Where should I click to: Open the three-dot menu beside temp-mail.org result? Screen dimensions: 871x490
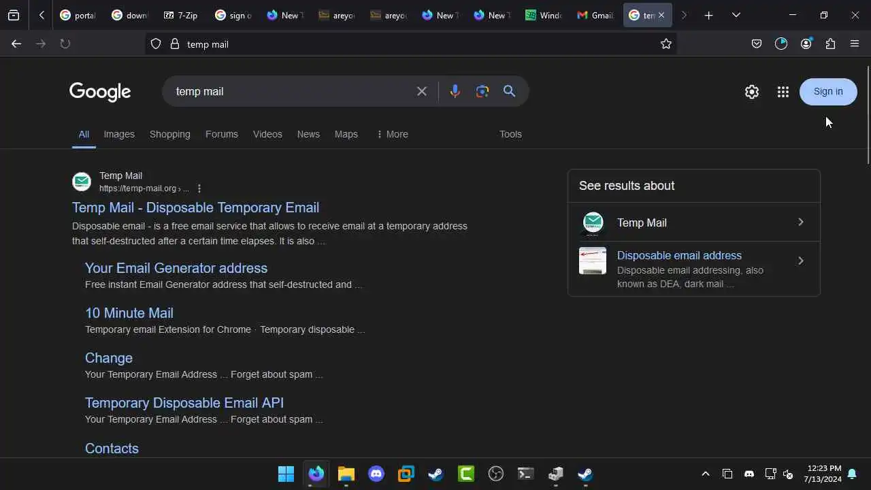click(199, 189)
